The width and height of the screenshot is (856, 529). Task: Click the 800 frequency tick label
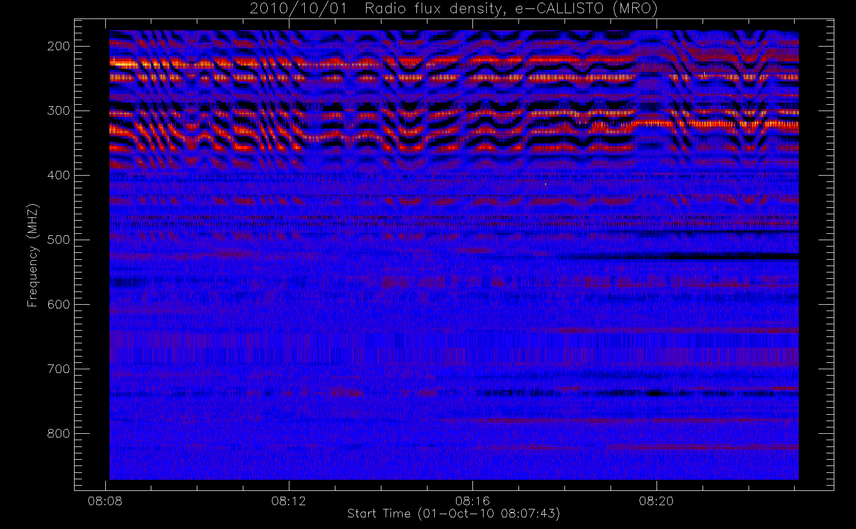(59, 433)
